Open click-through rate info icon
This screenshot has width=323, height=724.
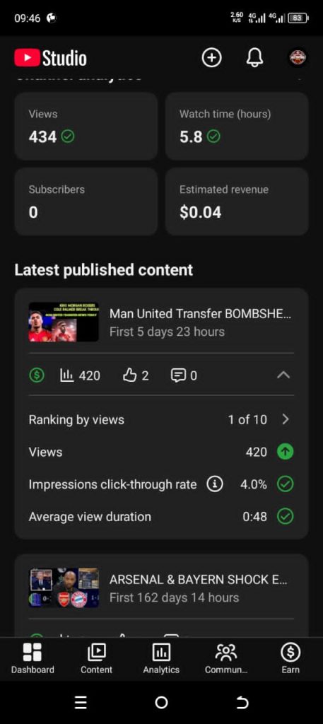pyautogui.click(x=215, y=484)
